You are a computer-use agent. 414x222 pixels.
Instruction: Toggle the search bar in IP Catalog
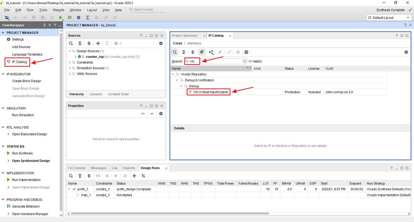pos(175,52)
